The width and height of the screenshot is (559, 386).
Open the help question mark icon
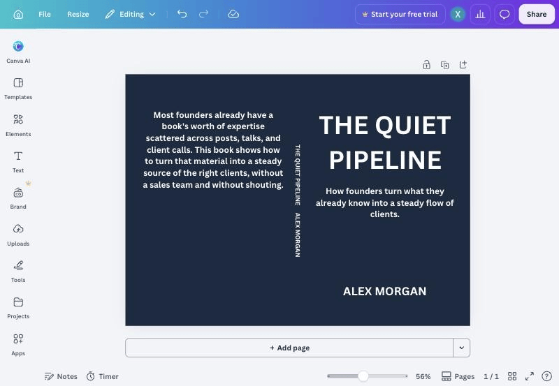coord(546,376)
